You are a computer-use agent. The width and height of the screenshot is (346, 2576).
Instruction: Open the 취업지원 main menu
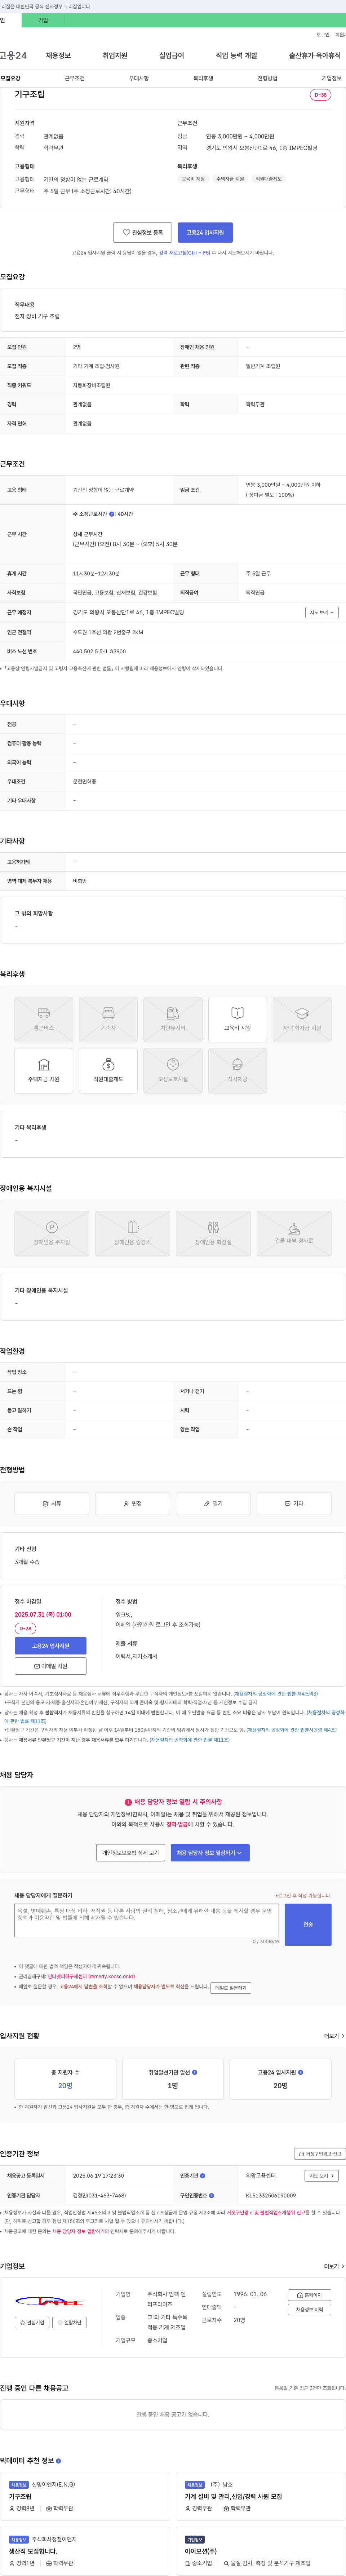[115, 56]
